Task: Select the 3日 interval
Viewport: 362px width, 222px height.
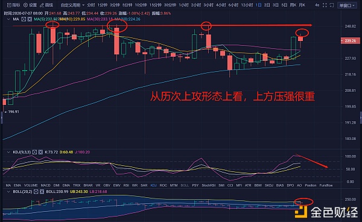Action: click(275, 5)
